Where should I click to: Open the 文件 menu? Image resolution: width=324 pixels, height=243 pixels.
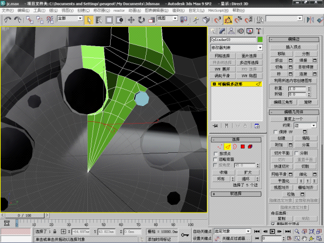[x=8, y=11]
